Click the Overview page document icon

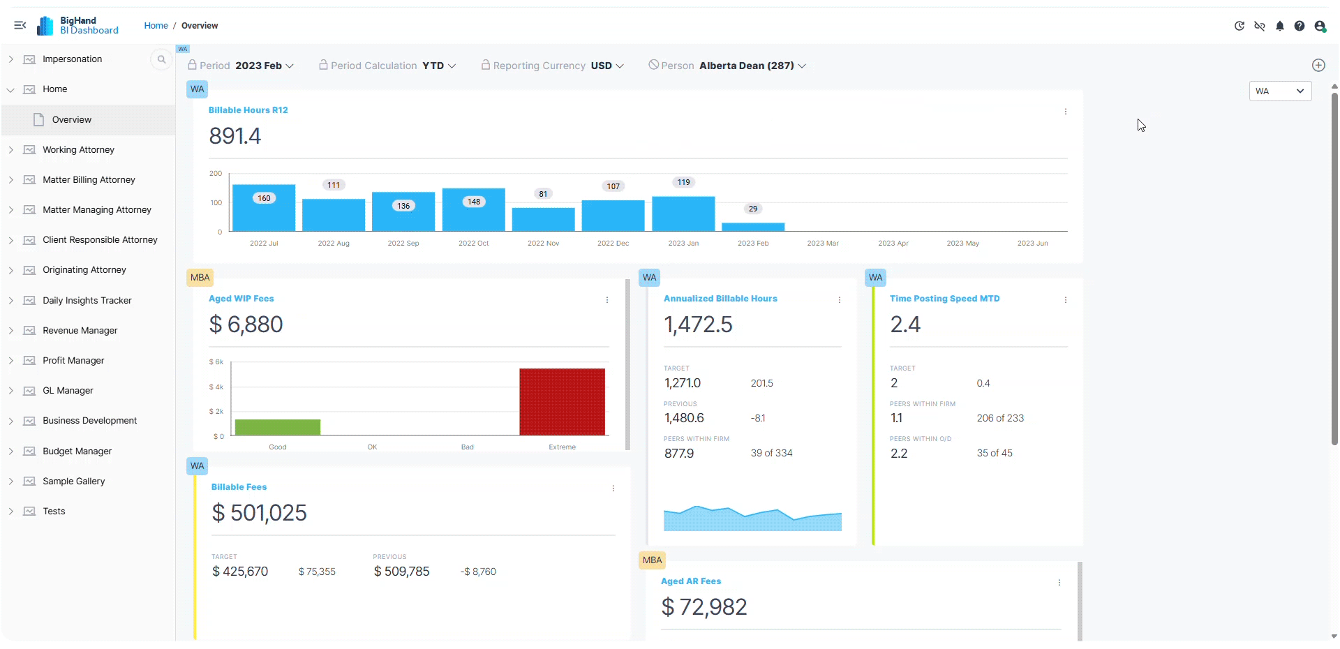[39, 119]
